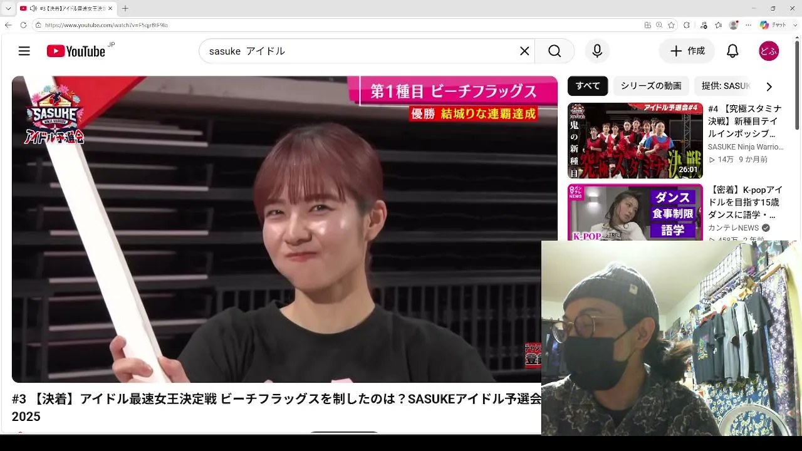Open the browser extensions puzzle icon
The image size is (802, 451).
(x=687, y=25)
